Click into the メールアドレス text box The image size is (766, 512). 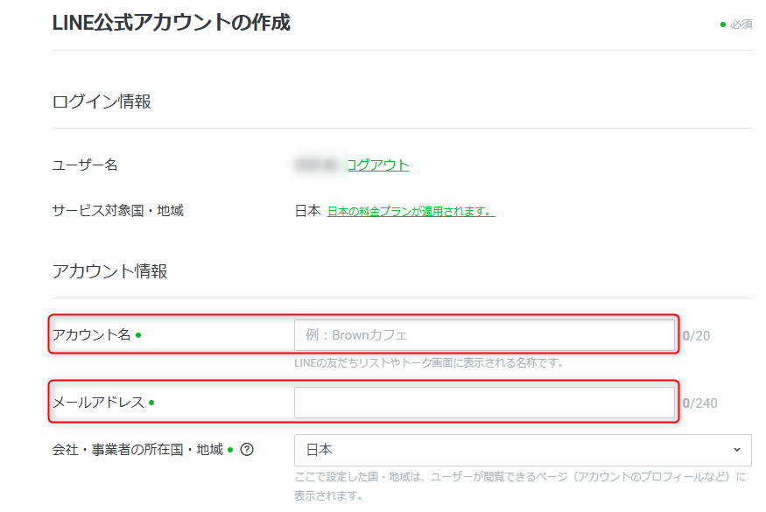point(484,403)
